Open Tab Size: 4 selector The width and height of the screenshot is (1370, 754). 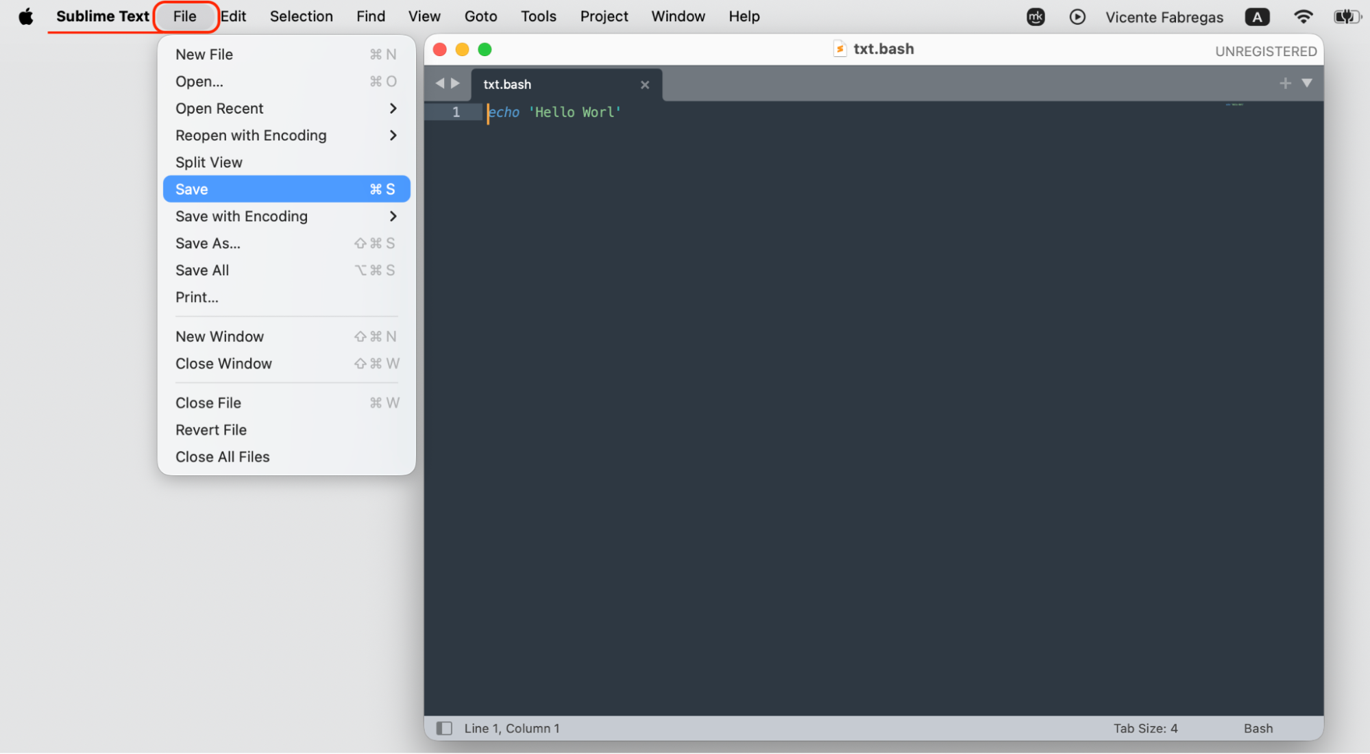(x=1145, y=728)
